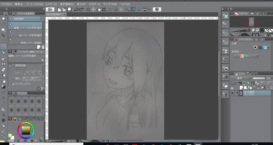Image resolution: width=273 pixels, height=145 pixels.
Task: Select the magnifier zoom tool
Action: (3, 19)
